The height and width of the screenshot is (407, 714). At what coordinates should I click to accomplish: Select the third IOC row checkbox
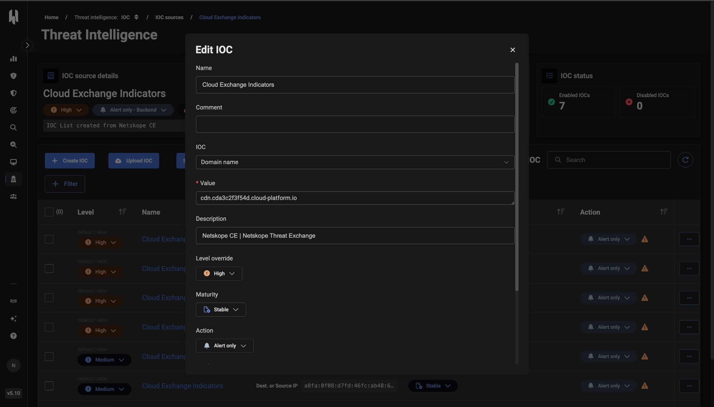pyautogui.click(x=49, y=298)
